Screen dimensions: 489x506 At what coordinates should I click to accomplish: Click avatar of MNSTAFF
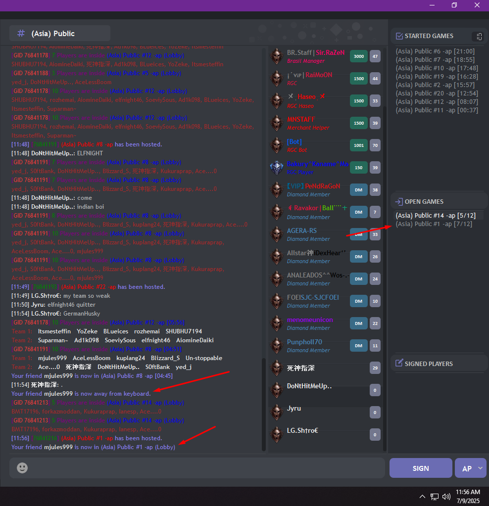(x=277, y=123)
